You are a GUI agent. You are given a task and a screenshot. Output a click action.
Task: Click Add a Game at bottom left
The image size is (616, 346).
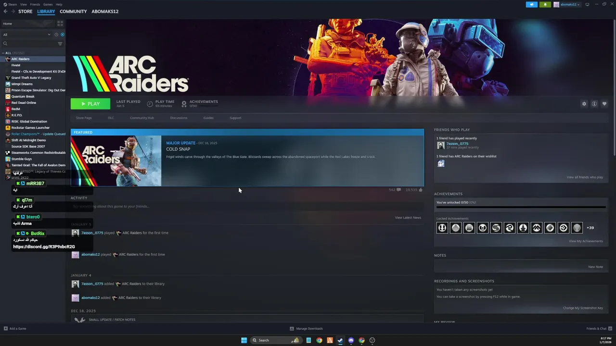15,329
